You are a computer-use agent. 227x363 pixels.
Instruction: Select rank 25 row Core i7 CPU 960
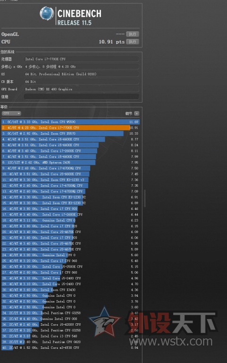point(70,261)
